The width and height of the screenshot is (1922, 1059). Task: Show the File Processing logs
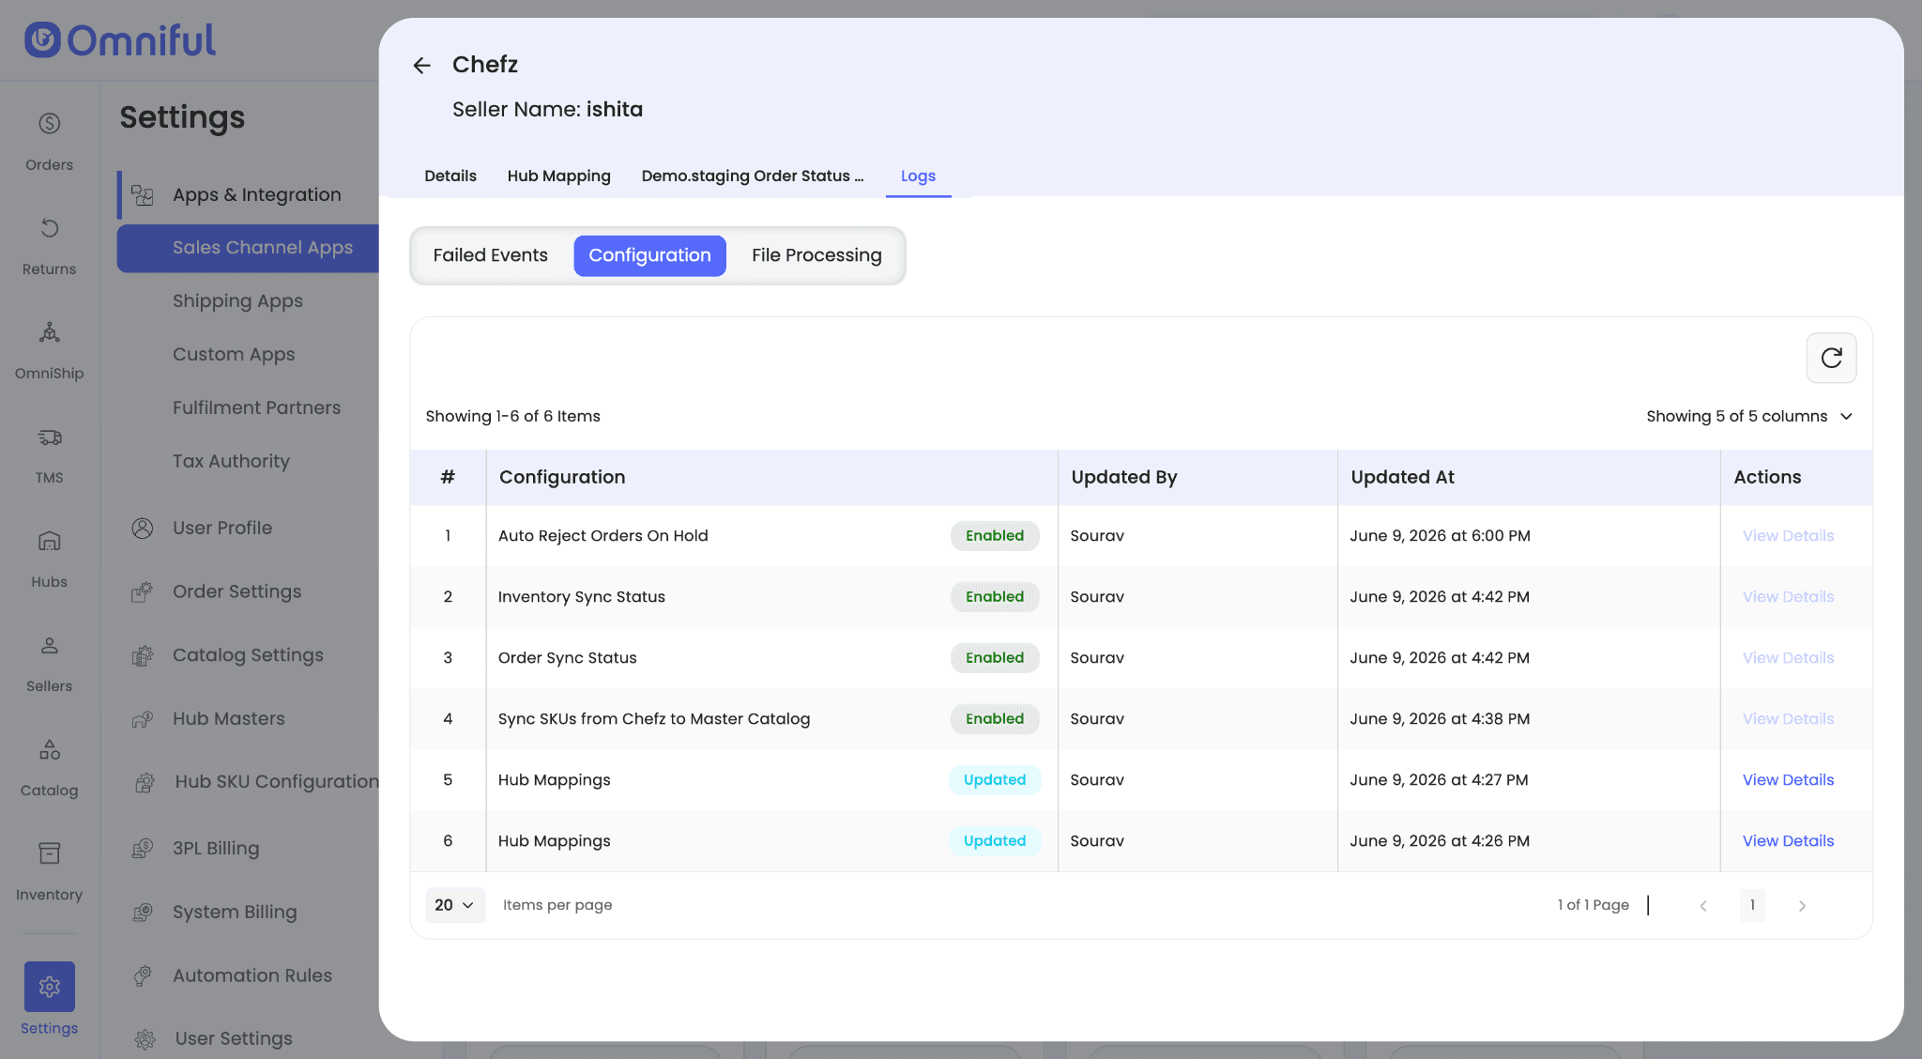pos(816,255)
